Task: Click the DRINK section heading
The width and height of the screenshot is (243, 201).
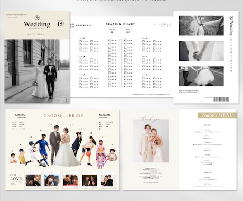Action: pyautogui.click(x=208, y=173)
